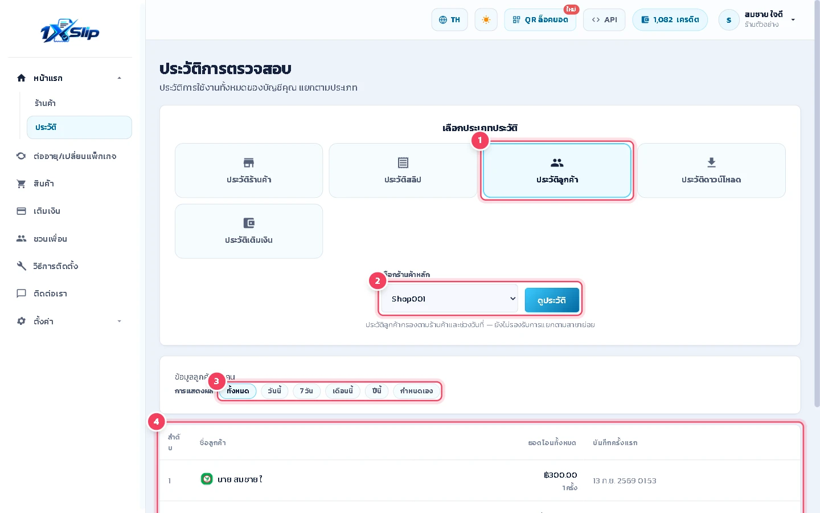The width and height of the screenshot is (820, 513).
Task: Open the Shop001 store dropdown
Action: coord(449,299)
